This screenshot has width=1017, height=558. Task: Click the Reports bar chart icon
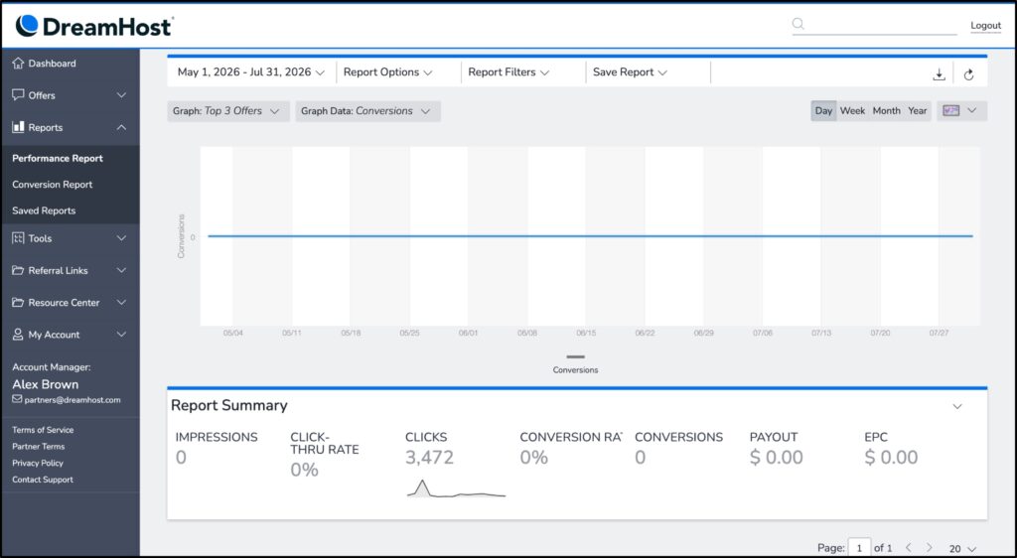18,127
